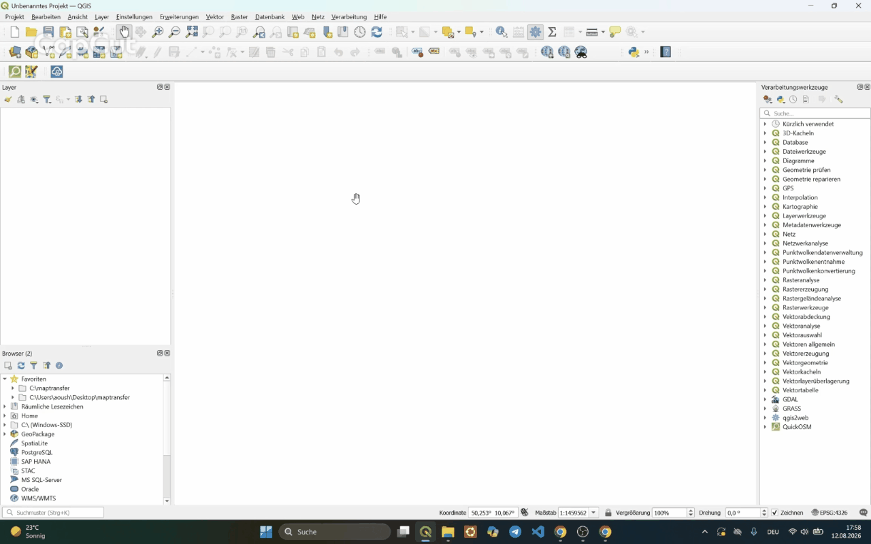This screenshot has height=544, width=871.
Task: Click the qgis2web cloud export icon
Action: tap(57, 71)
